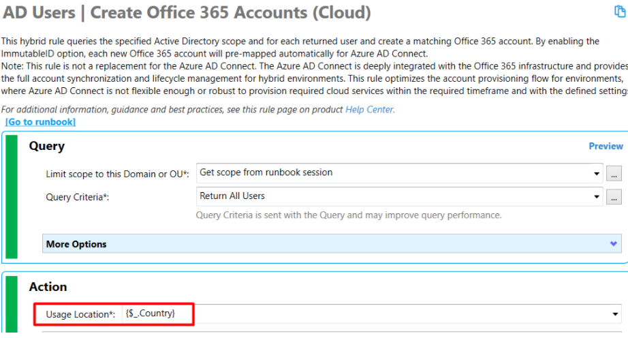
Task: Open the Help Center link
Action: [370, 109]
